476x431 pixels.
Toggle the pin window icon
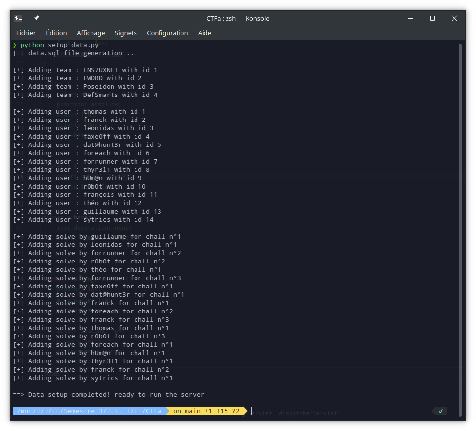point(36,18)
